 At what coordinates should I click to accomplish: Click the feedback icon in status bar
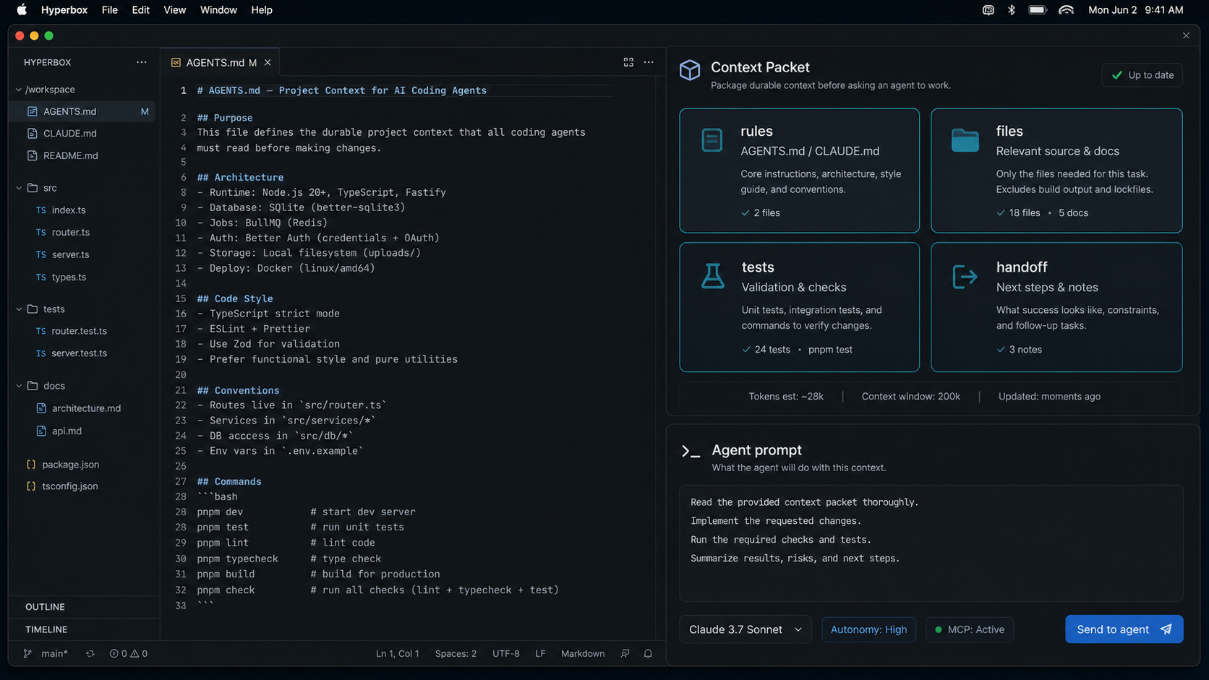(x=625, y=653)
